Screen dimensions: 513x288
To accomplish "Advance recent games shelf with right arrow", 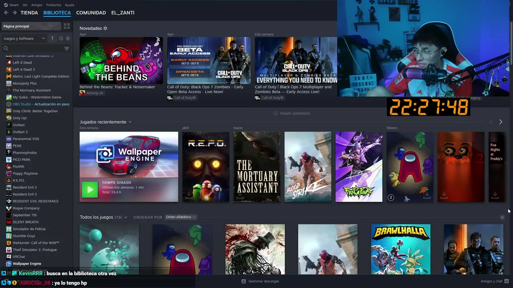I will [x=501, y=122].
